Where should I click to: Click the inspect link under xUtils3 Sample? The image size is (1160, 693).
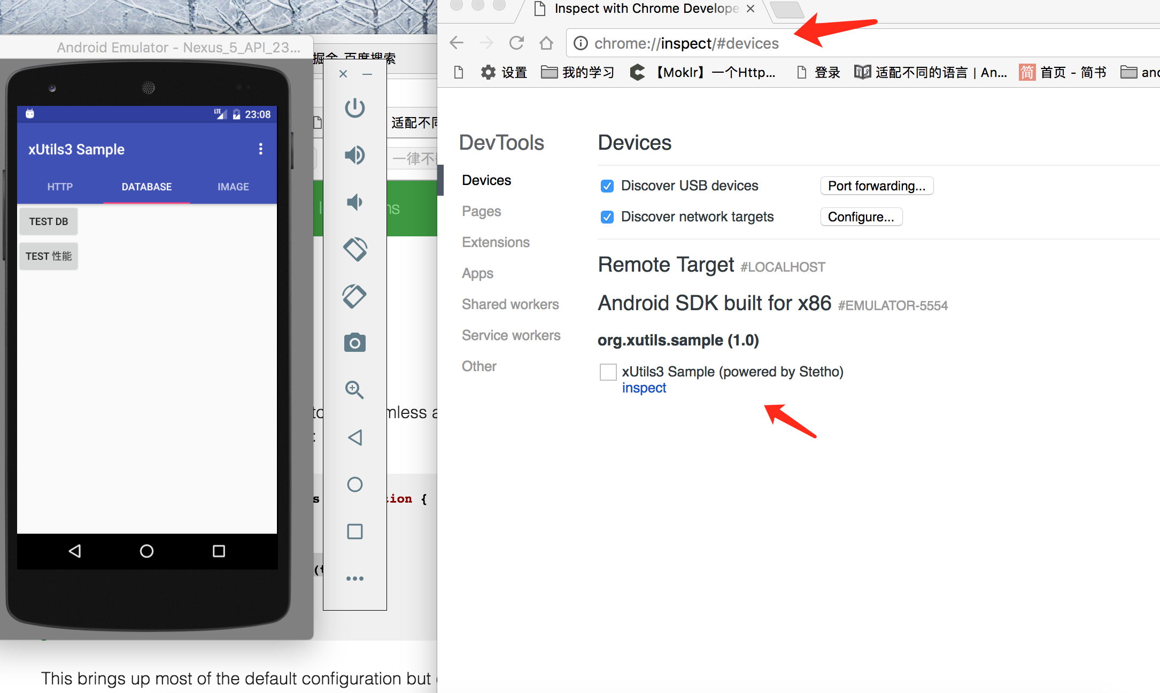point(644,388)
